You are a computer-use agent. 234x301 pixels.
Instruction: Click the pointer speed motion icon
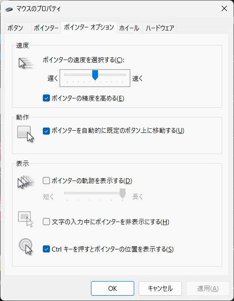26,64
